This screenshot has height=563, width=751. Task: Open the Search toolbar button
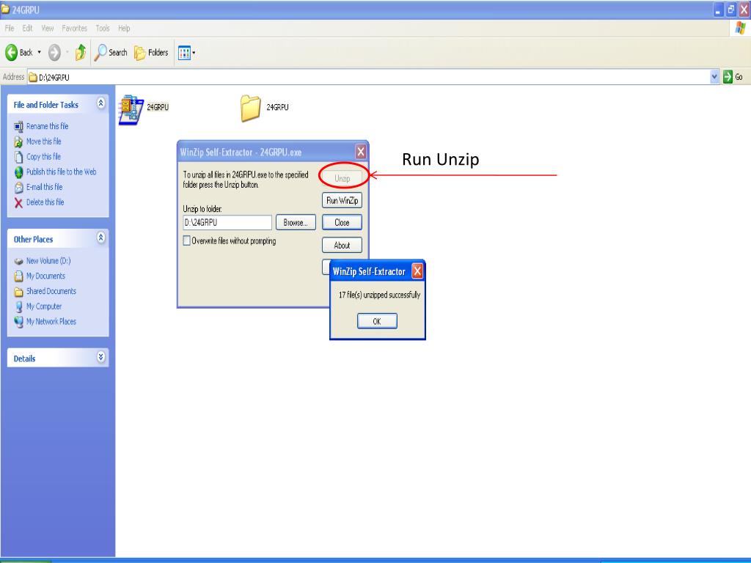(111, 52)
